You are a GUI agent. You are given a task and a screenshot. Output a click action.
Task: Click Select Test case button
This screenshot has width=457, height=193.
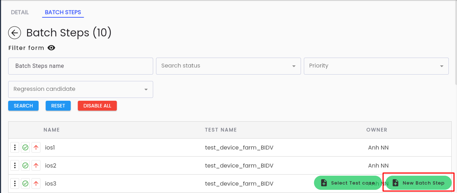[x=348, y=183]
